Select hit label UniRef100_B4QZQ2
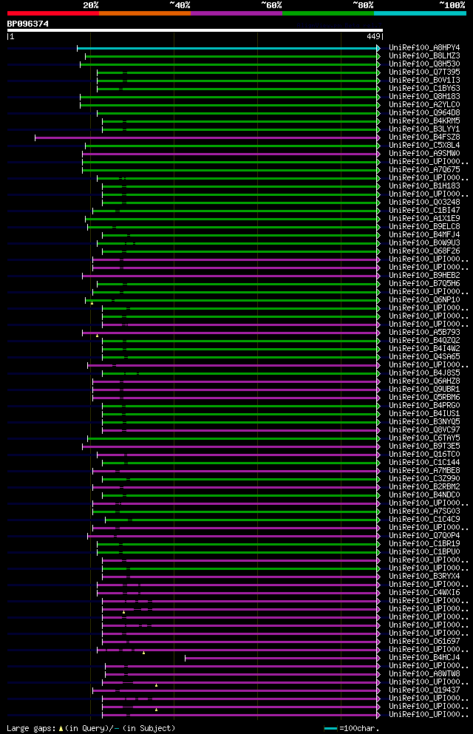The height and width of the screenshot is (734, 473). (424, 340)
